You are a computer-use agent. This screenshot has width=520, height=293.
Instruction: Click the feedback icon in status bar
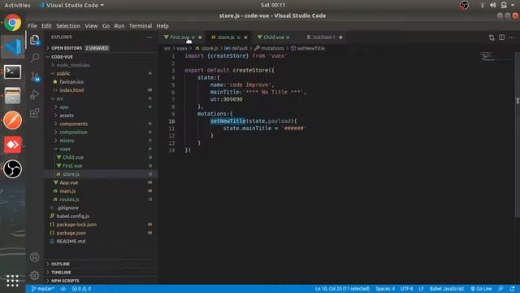500,289
